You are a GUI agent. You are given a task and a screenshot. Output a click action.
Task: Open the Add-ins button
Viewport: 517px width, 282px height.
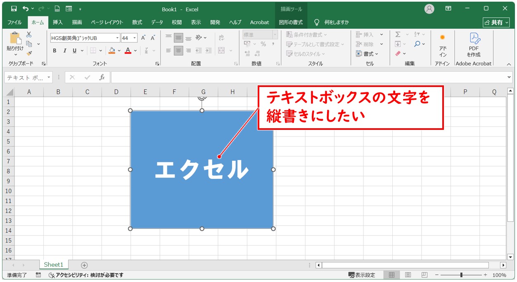coord(443,45)
